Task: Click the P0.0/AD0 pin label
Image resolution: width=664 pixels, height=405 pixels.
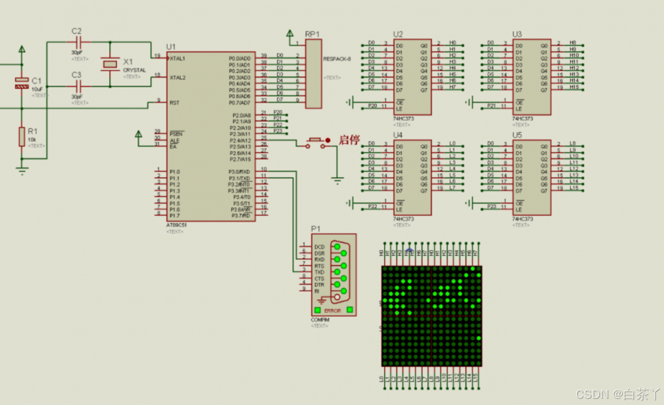Action: (240, 58)
